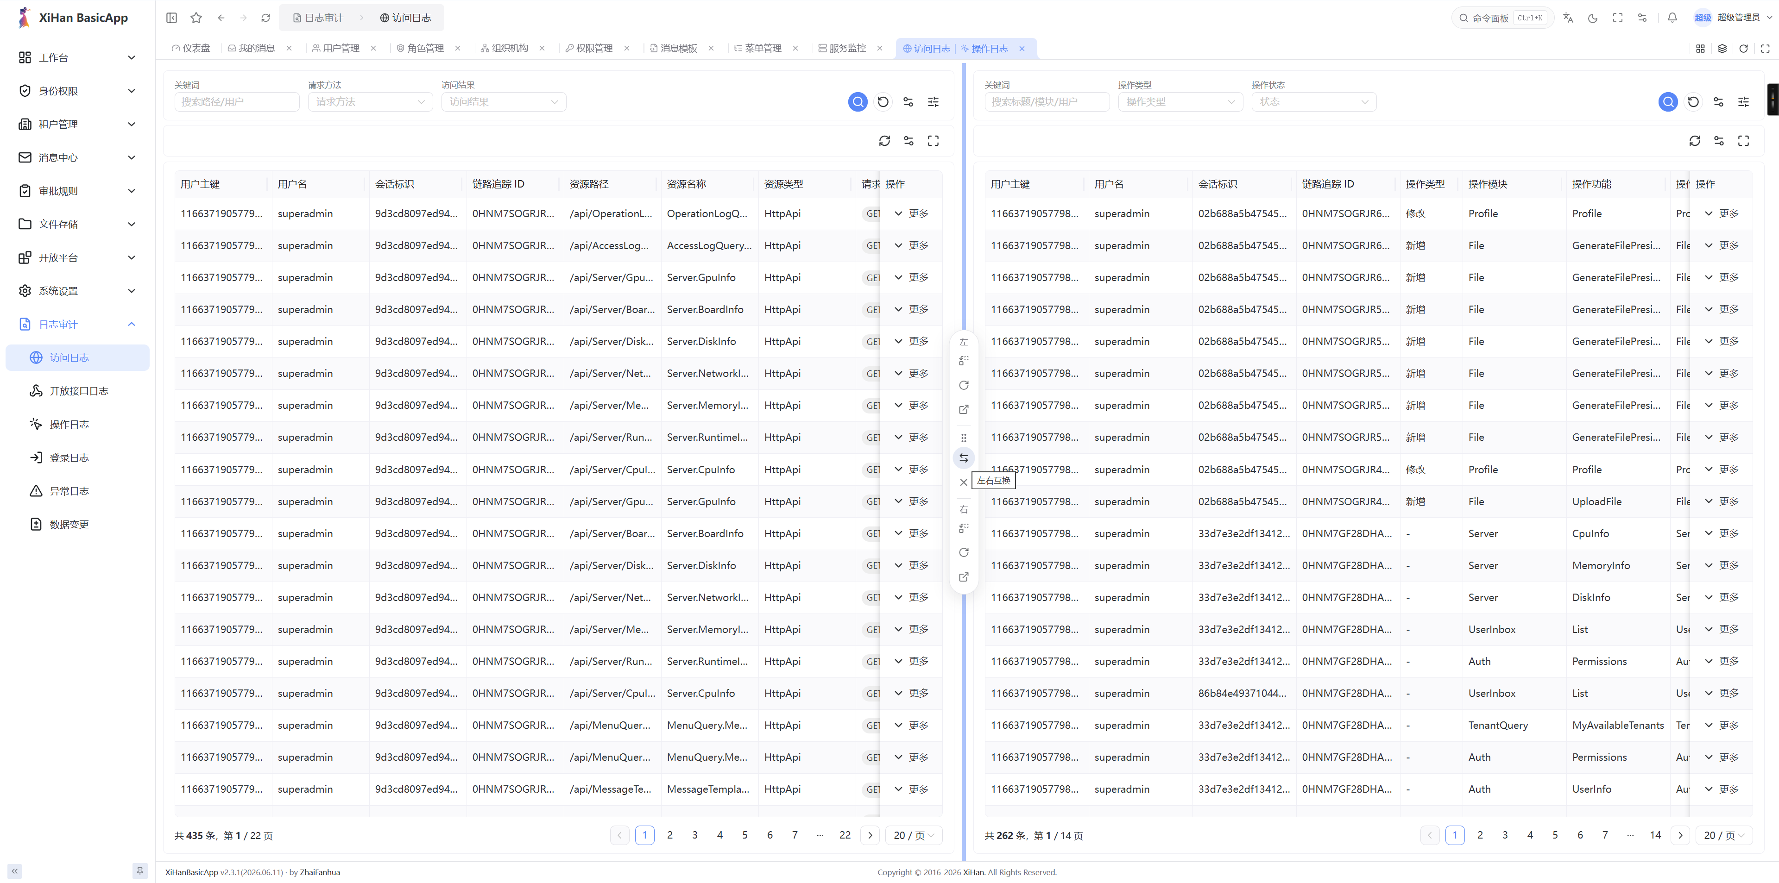Screen dimensions: 1779x883
Task: Collapse sidebar with double chevron icon
Action: 14,871
